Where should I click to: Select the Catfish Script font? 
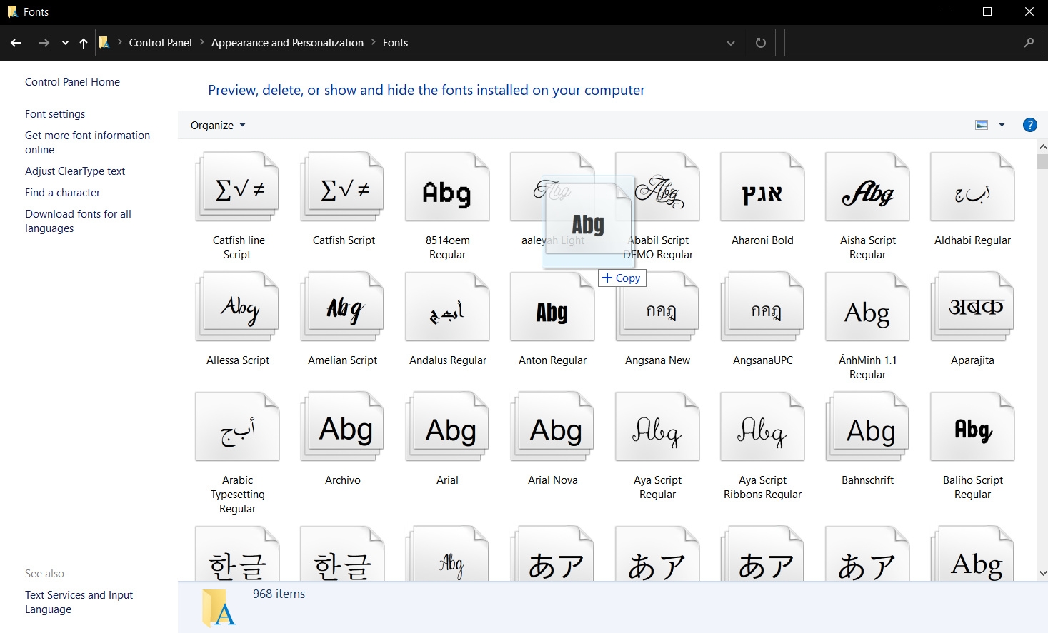342,187
